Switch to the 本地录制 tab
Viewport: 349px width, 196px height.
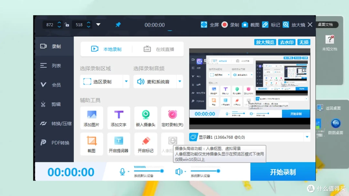click(x=106, y=49)
